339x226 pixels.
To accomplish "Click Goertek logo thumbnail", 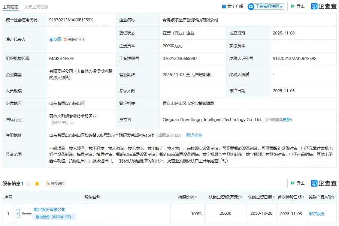I will click(x=27, y=213).
